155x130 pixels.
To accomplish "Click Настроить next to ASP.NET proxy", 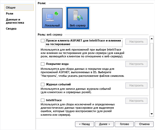I will (x=136, y=42).
